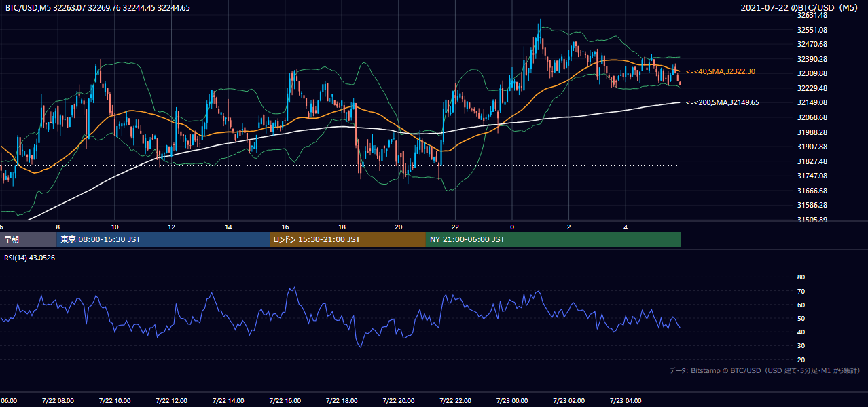Select the 200 SMA 32149.65 label
868x407 pixels.
pos(722,102)
